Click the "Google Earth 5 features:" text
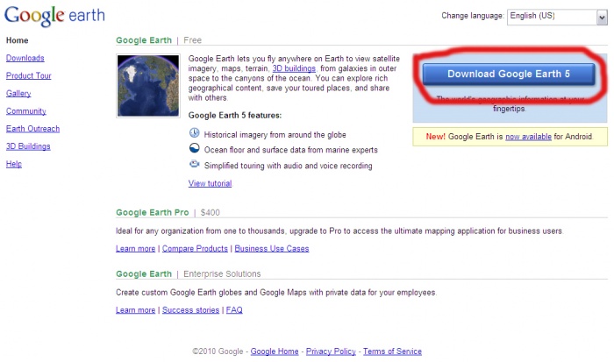614x362 pixels. 235,116
